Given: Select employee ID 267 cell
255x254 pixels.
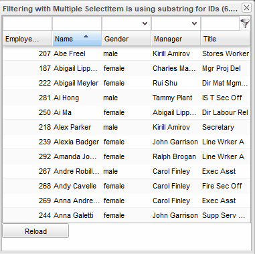Looking at the screenshot, I should pos(27,171).
